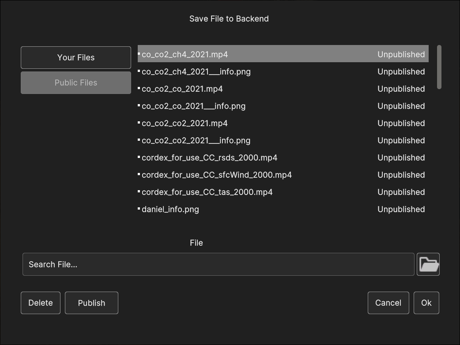Click the Publish button
The width and height of the screenshot is (460, 345).
point(91,303)
